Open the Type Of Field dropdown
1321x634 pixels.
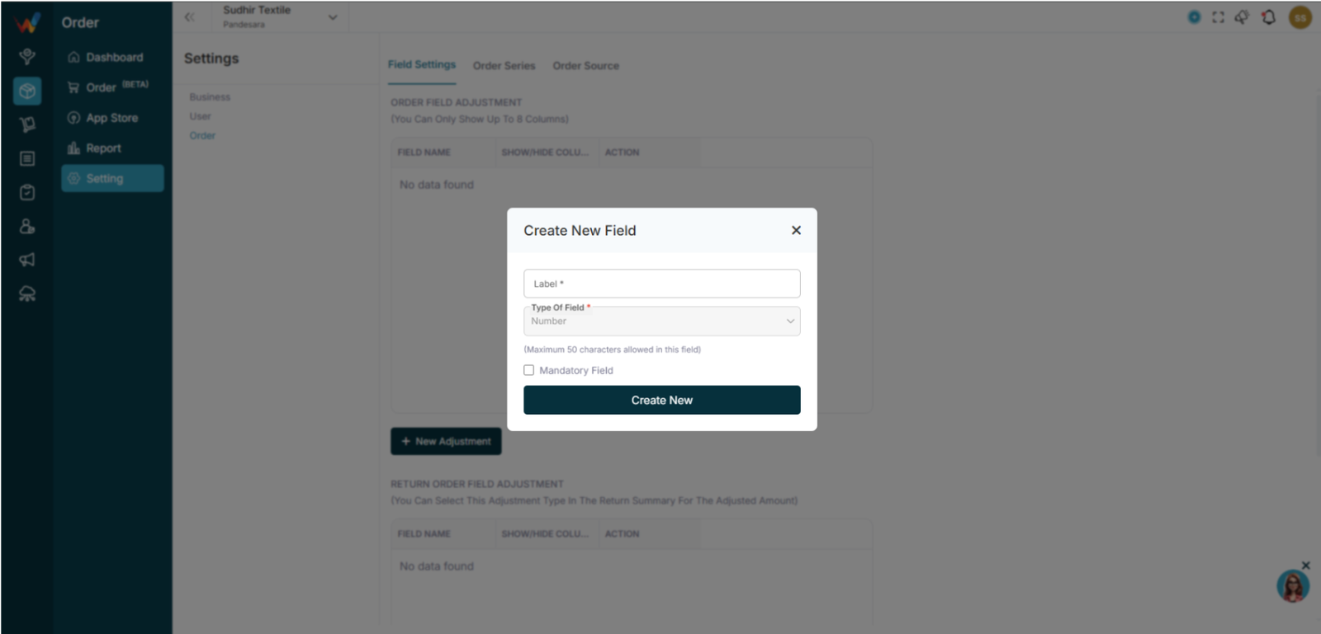(x=661, y=321)
